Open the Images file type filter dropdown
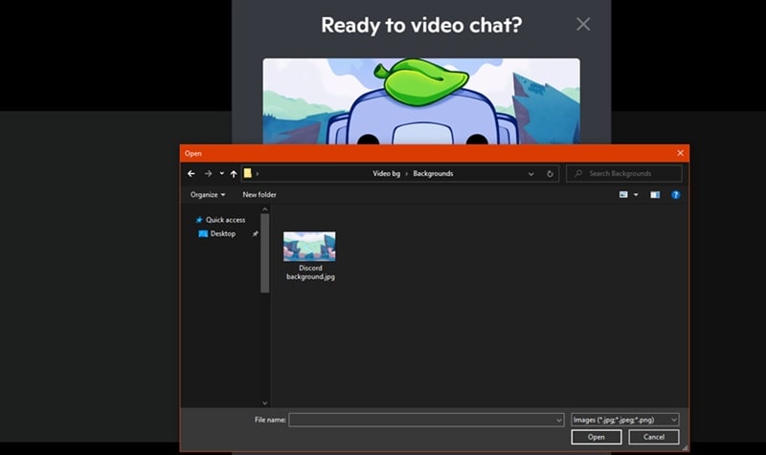This screenshot has width=766, height=455. pos(625,420)
